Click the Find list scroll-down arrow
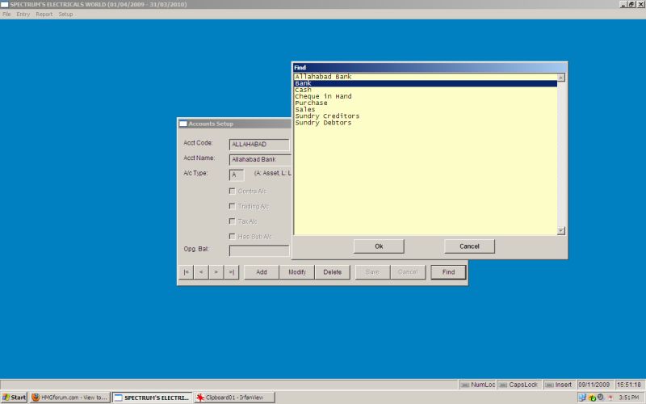Screen dimensions: 646x404 coord(561,230)
